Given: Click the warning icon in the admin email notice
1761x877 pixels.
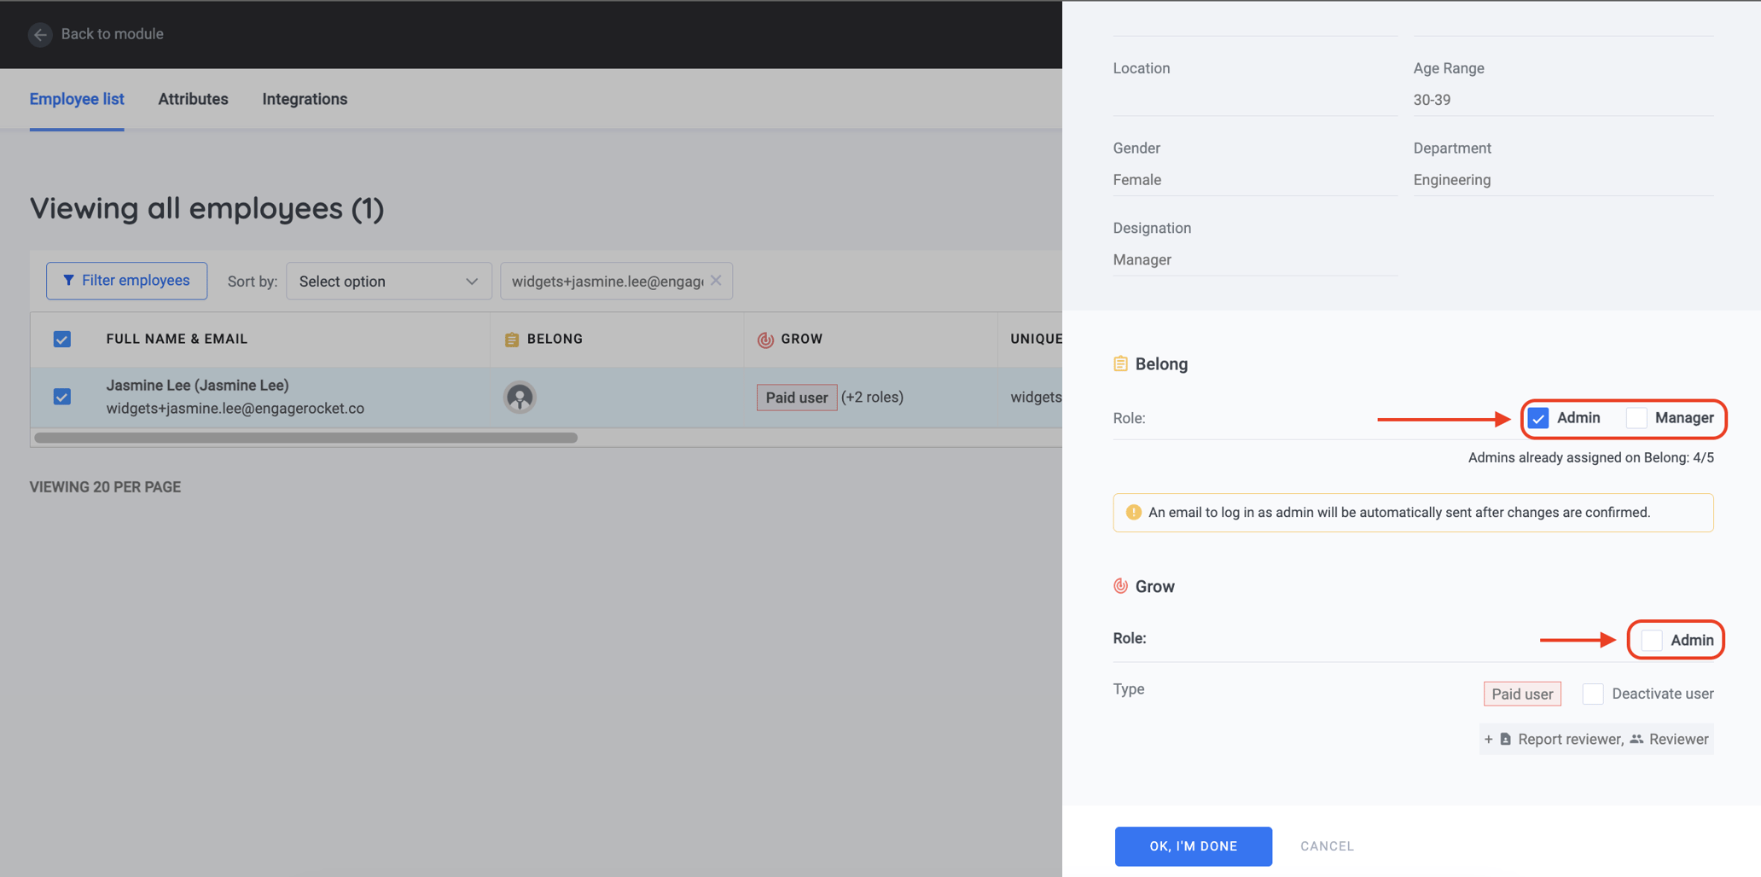Looking at the screenshot, I should click(x=1133, y=512).
